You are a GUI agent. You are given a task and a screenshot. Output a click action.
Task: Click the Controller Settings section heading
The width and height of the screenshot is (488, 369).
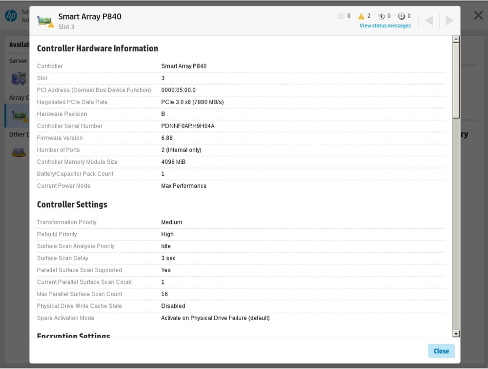click(72, 204)
